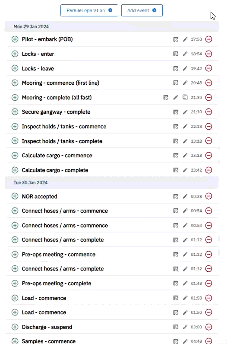Click the pencil for Inspect holds / tanks - commence
The height and width of the screenshot is (344, 227).
(x=185, y=126)
